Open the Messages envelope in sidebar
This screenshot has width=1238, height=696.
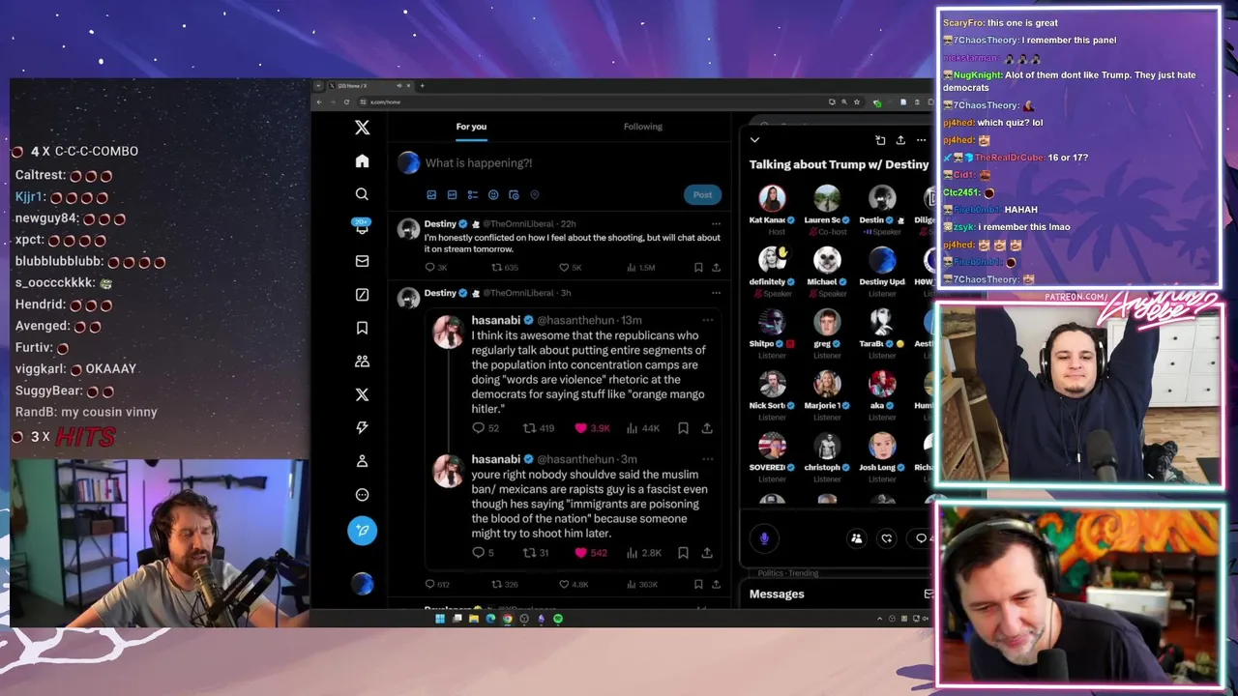(362, 261)
